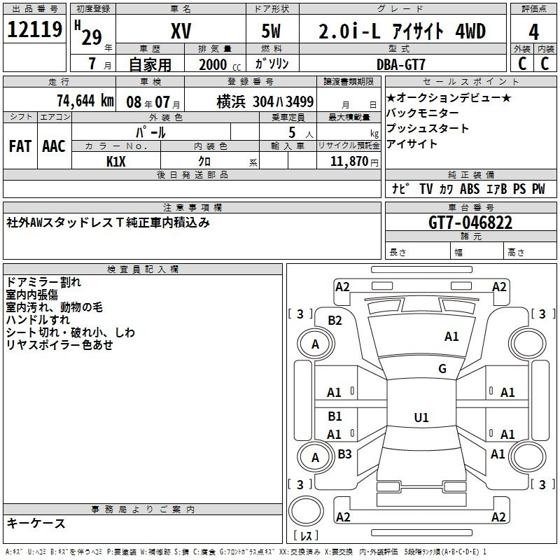The image size is (560, 560).
Task: Click the ガソリン fuel value
Action: pyautogui.click(x=272, y=64)
